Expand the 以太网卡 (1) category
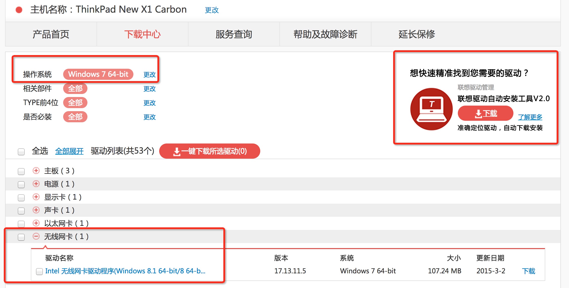This screenshot has width=569, height=288. 36,223
